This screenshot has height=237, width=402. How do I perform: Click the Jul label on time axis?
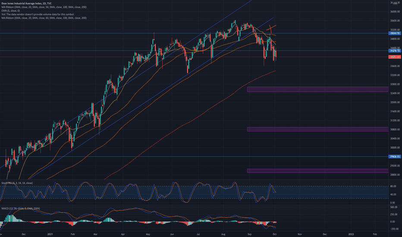(198, 234)
